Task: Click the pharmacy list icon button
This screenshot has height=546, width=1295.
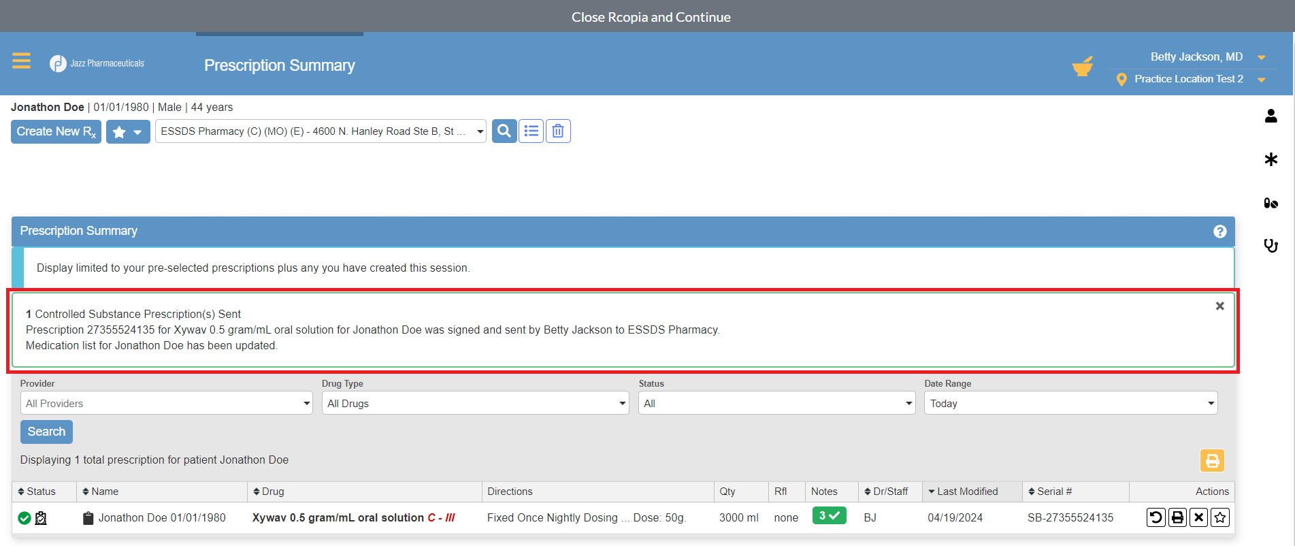Action: click(531, 131)
